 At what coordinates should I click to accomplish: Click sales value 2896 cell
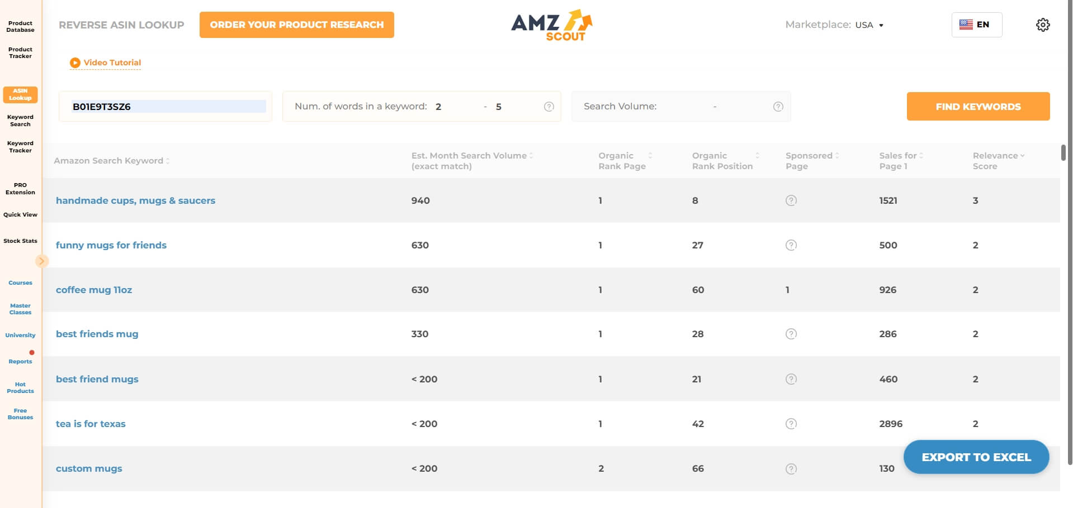[891, 424]
